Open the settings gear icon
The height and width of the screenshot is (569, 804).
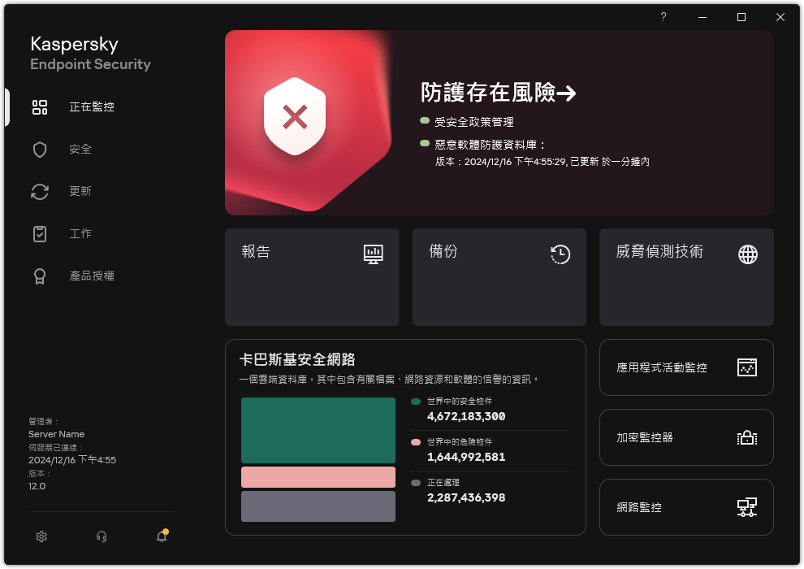coord(41,536)
